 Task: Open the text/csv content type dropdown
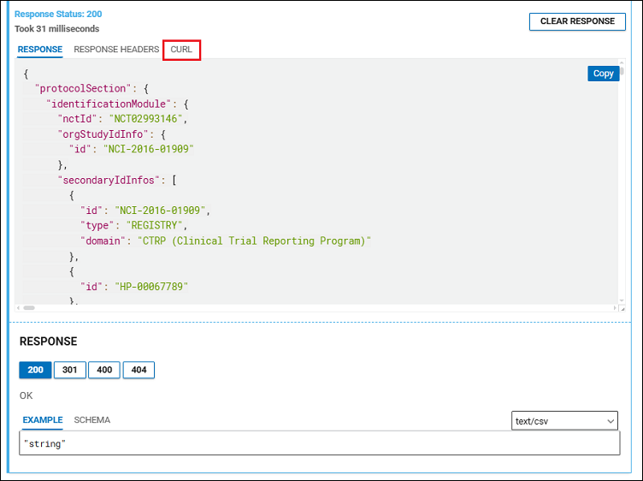tap(564, 421)
